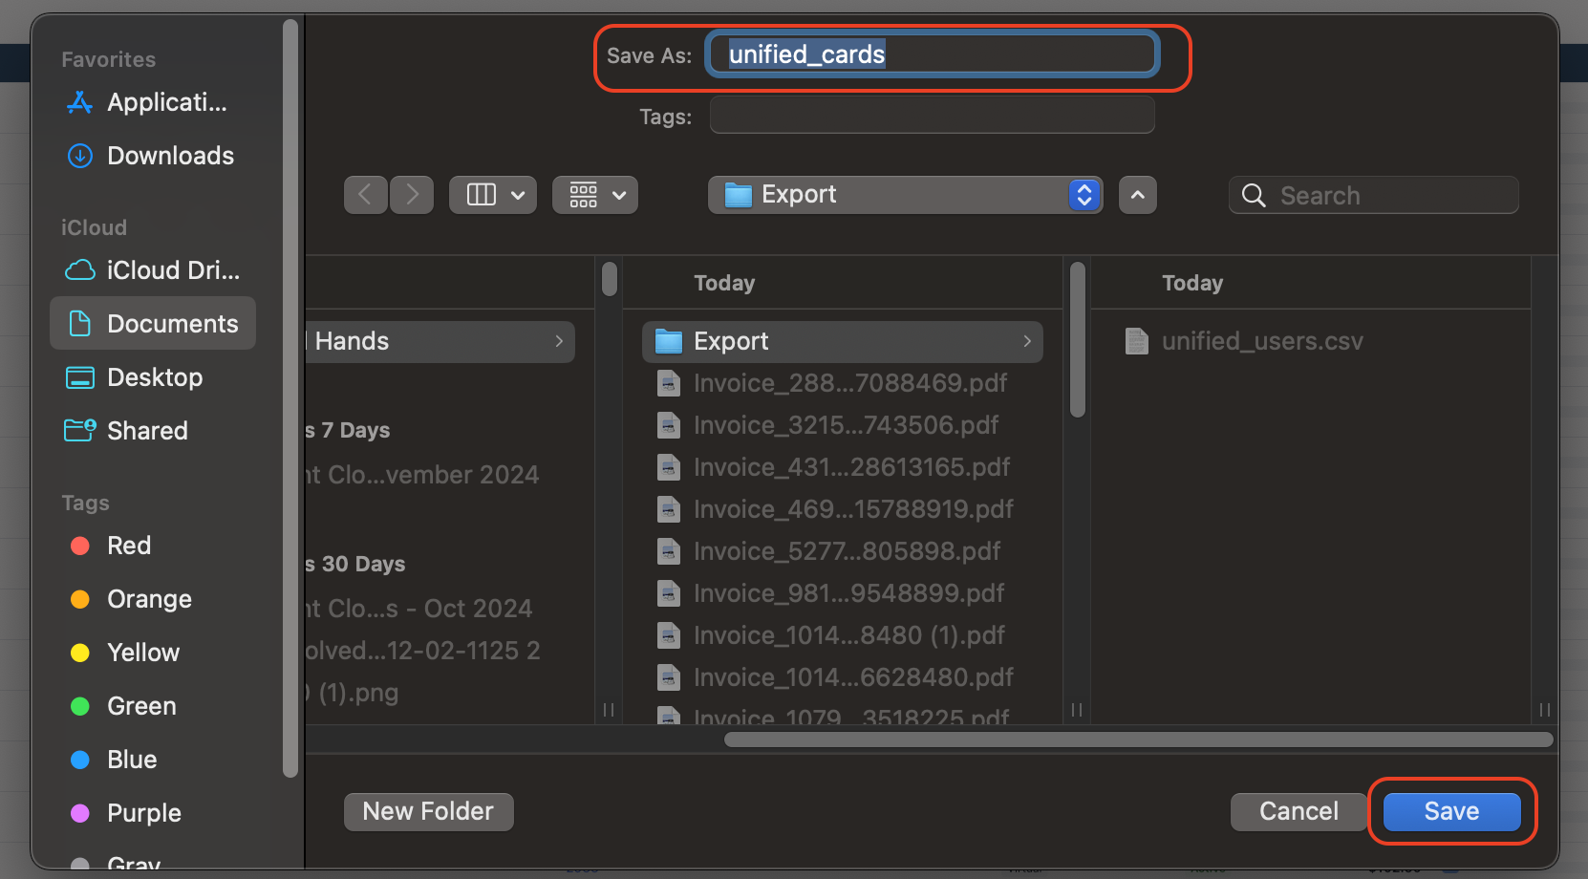The image size is (1588, 879).
Task: Click the Invoice_1014...6628480.pdf file icon
Action: click(669, 677)
